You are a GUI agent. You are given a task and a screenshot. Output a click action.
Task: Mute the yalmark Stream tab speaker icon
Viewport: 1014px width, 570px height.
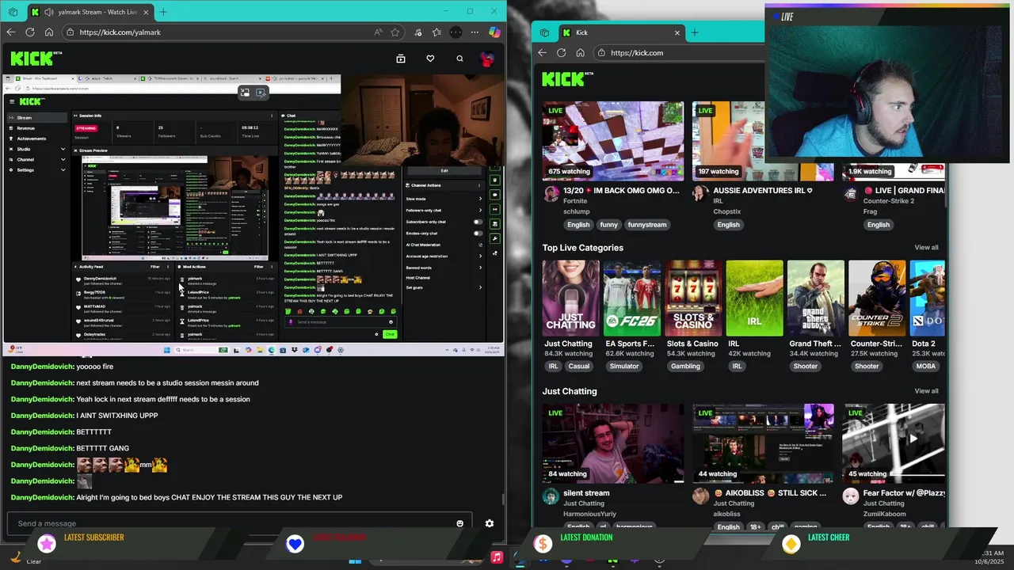tap(49, 12)
